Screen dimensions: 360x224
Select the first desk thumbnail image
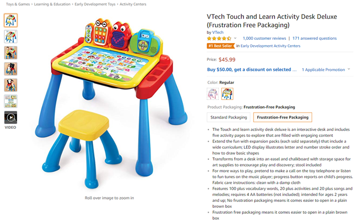[11, 20]
